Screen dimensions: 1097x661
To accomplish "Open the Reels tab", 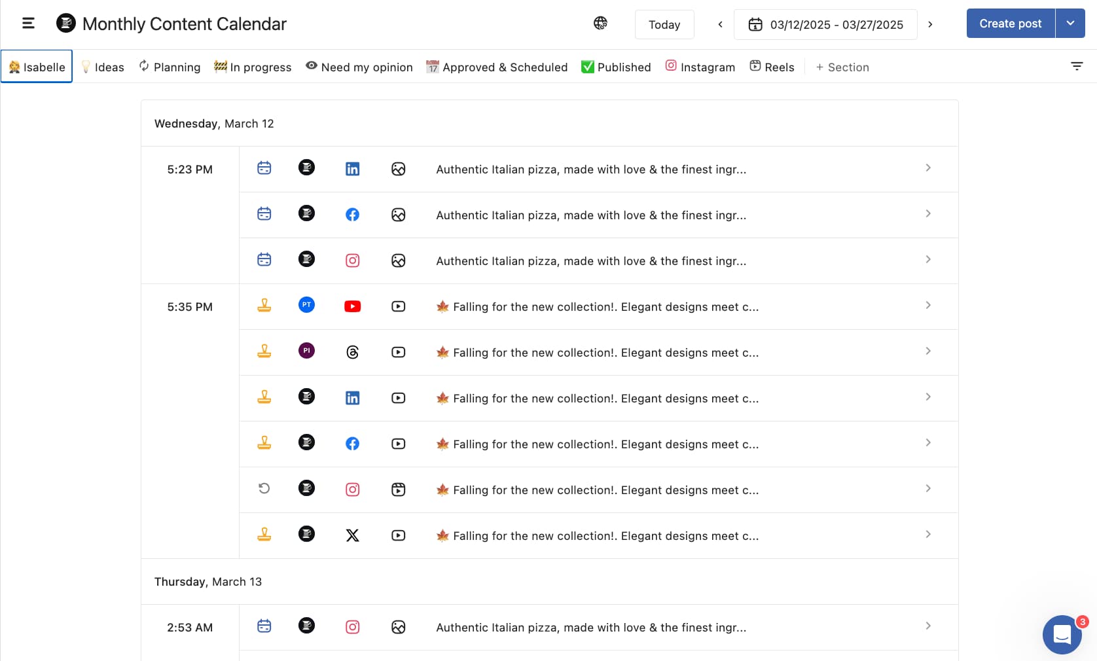I will pos(772,67).
